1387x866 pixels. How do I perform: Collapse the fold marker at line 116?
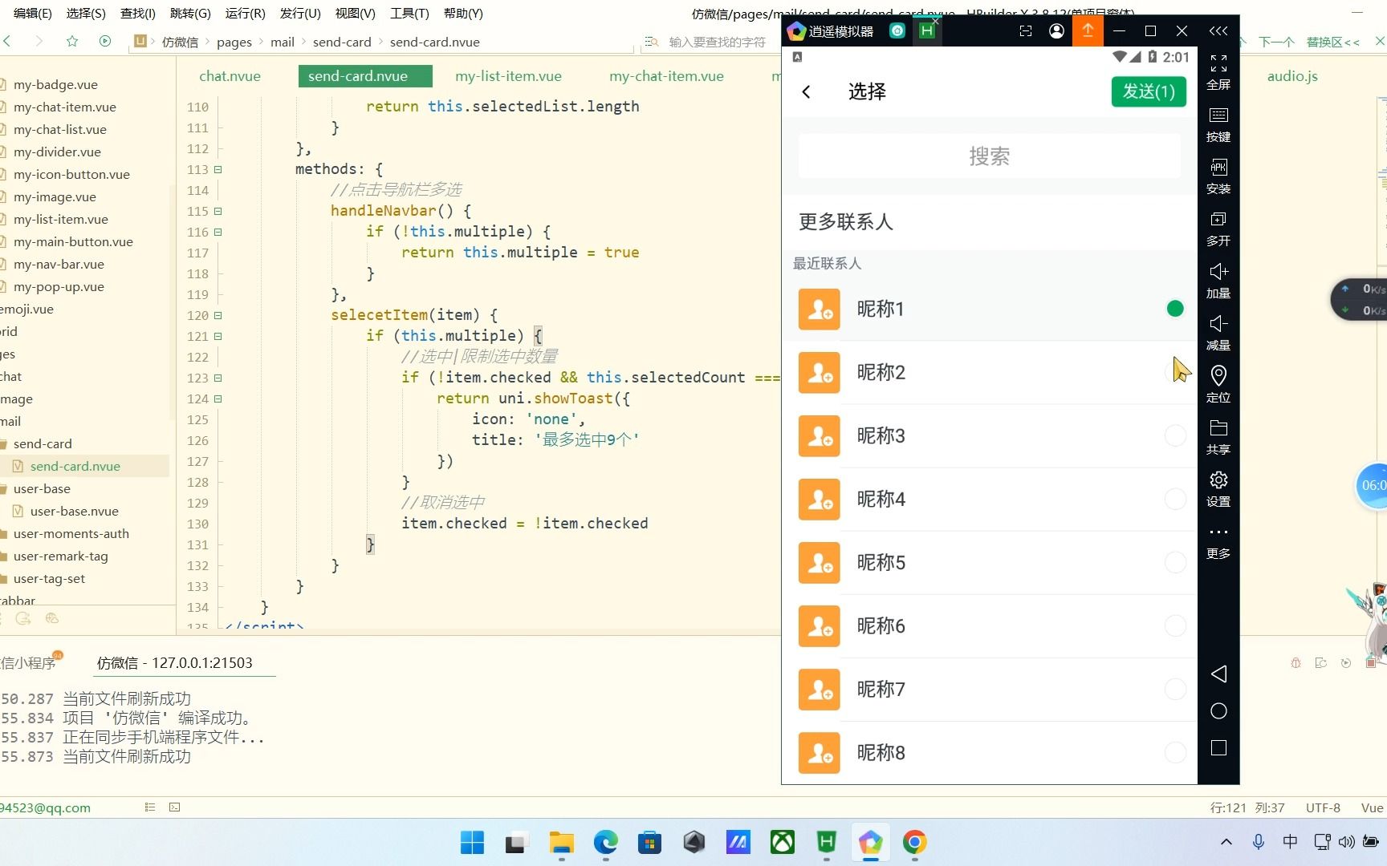pos(218,232)
